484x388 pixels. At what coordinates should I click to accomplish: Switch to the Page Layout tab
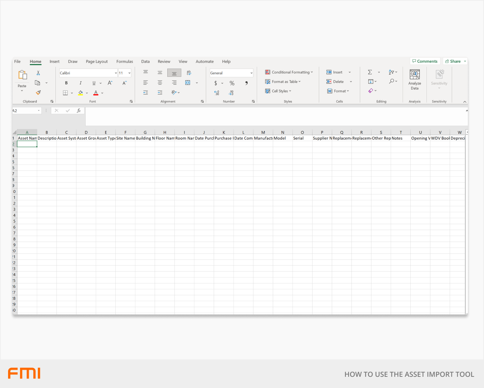coord(96,61)
